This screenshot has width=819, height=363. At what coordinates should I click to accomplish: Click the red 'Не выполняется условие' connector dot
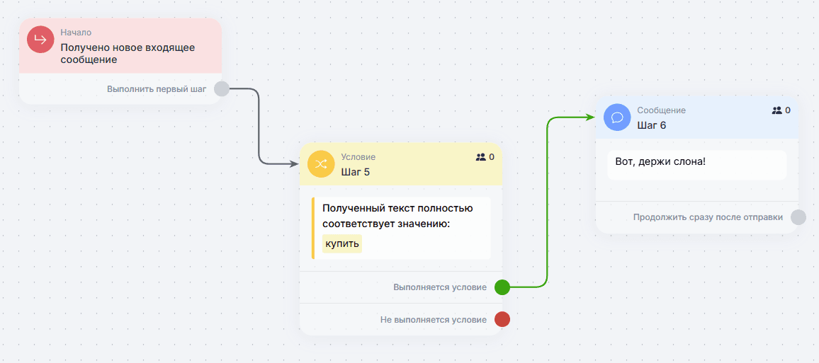tap(502, 318)
